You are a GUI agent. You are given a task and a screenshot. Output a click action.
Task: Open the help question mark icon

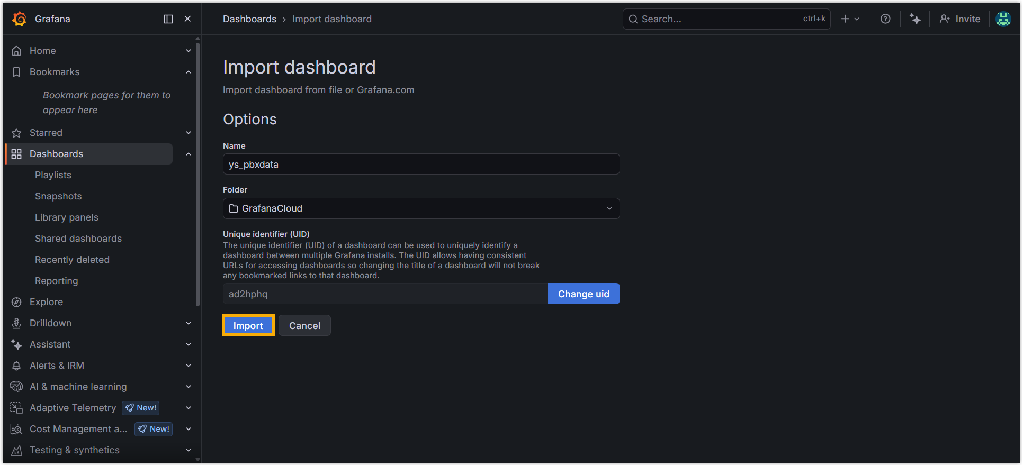pos(885,19)
